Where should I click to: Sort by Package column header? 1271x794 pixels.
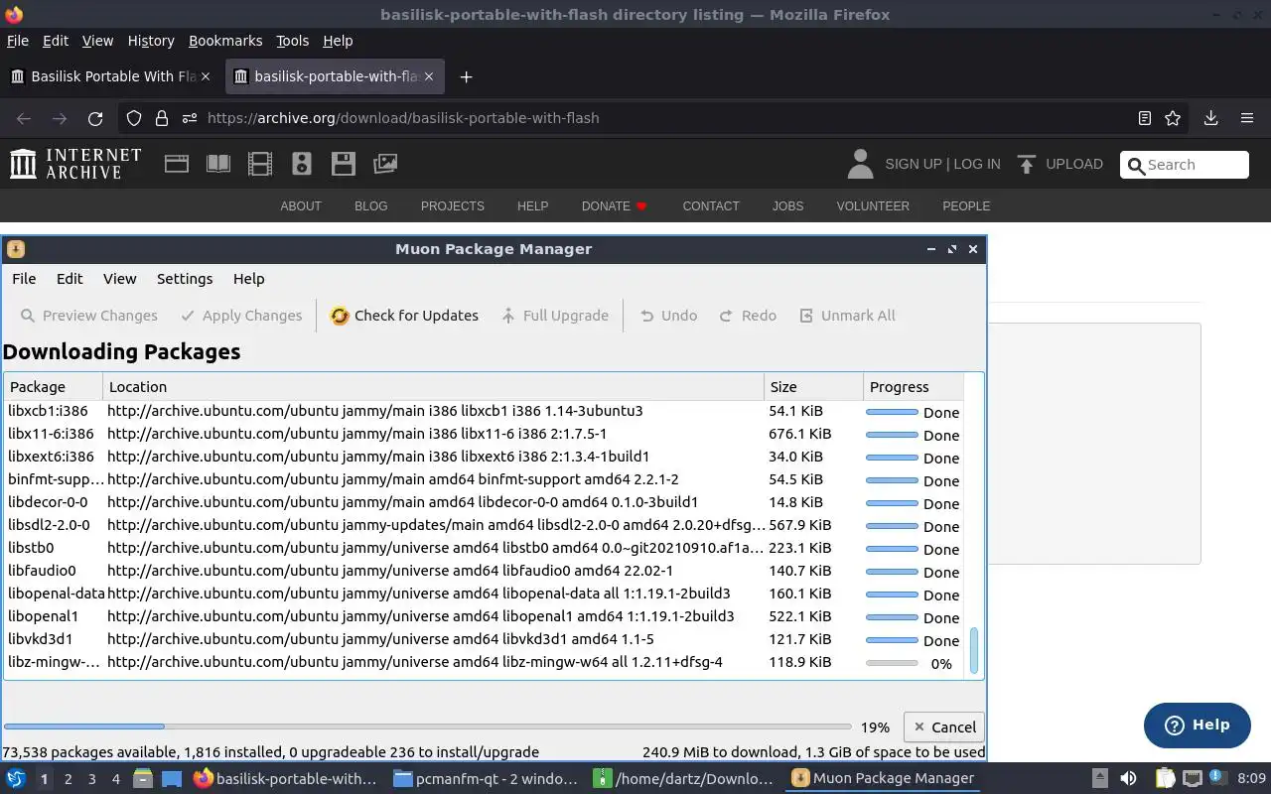point(53,387)
